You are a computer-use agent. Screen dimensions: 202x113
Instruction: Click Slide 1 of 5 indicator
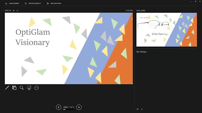pyautogui.click(x=69, y=107)
